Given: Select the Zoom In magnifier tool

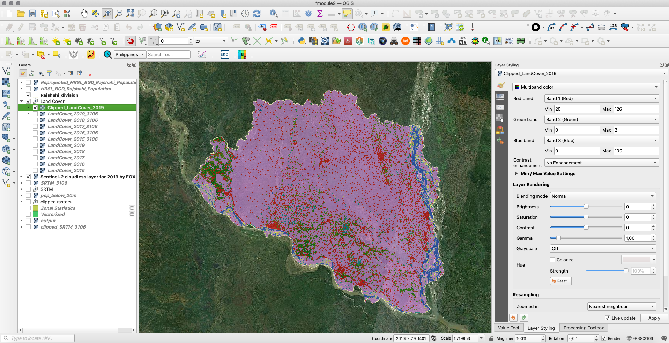Looking at the screenshot, I should tap(107, 14).
